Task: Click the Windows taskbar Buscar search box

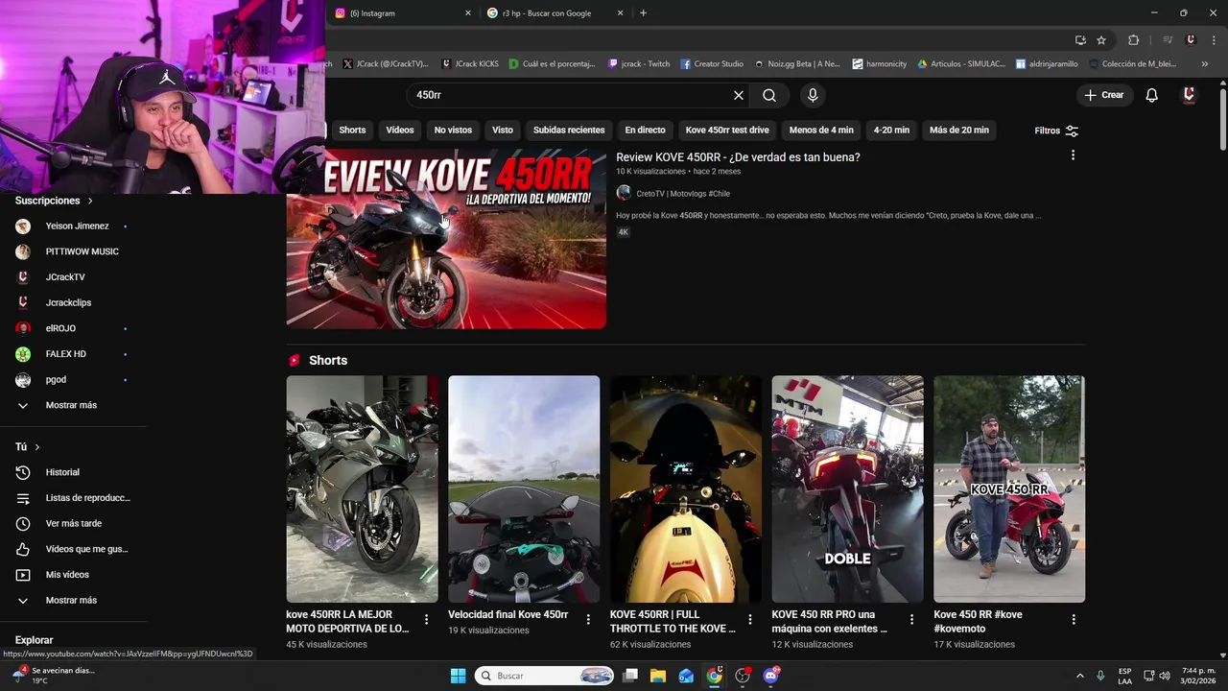Action: pos(545,676)
